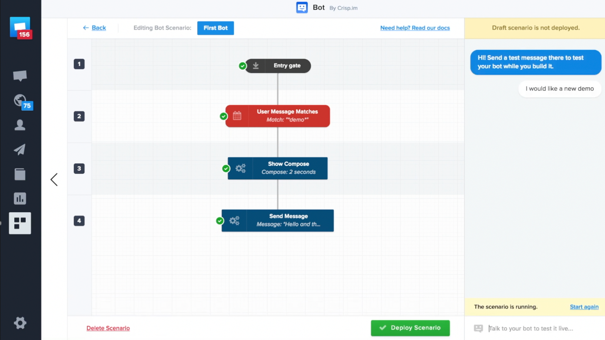Screen dimensions: 605x340
Task: Click the globe visitors icon in sidebar
Action: [x=20, y=101]
